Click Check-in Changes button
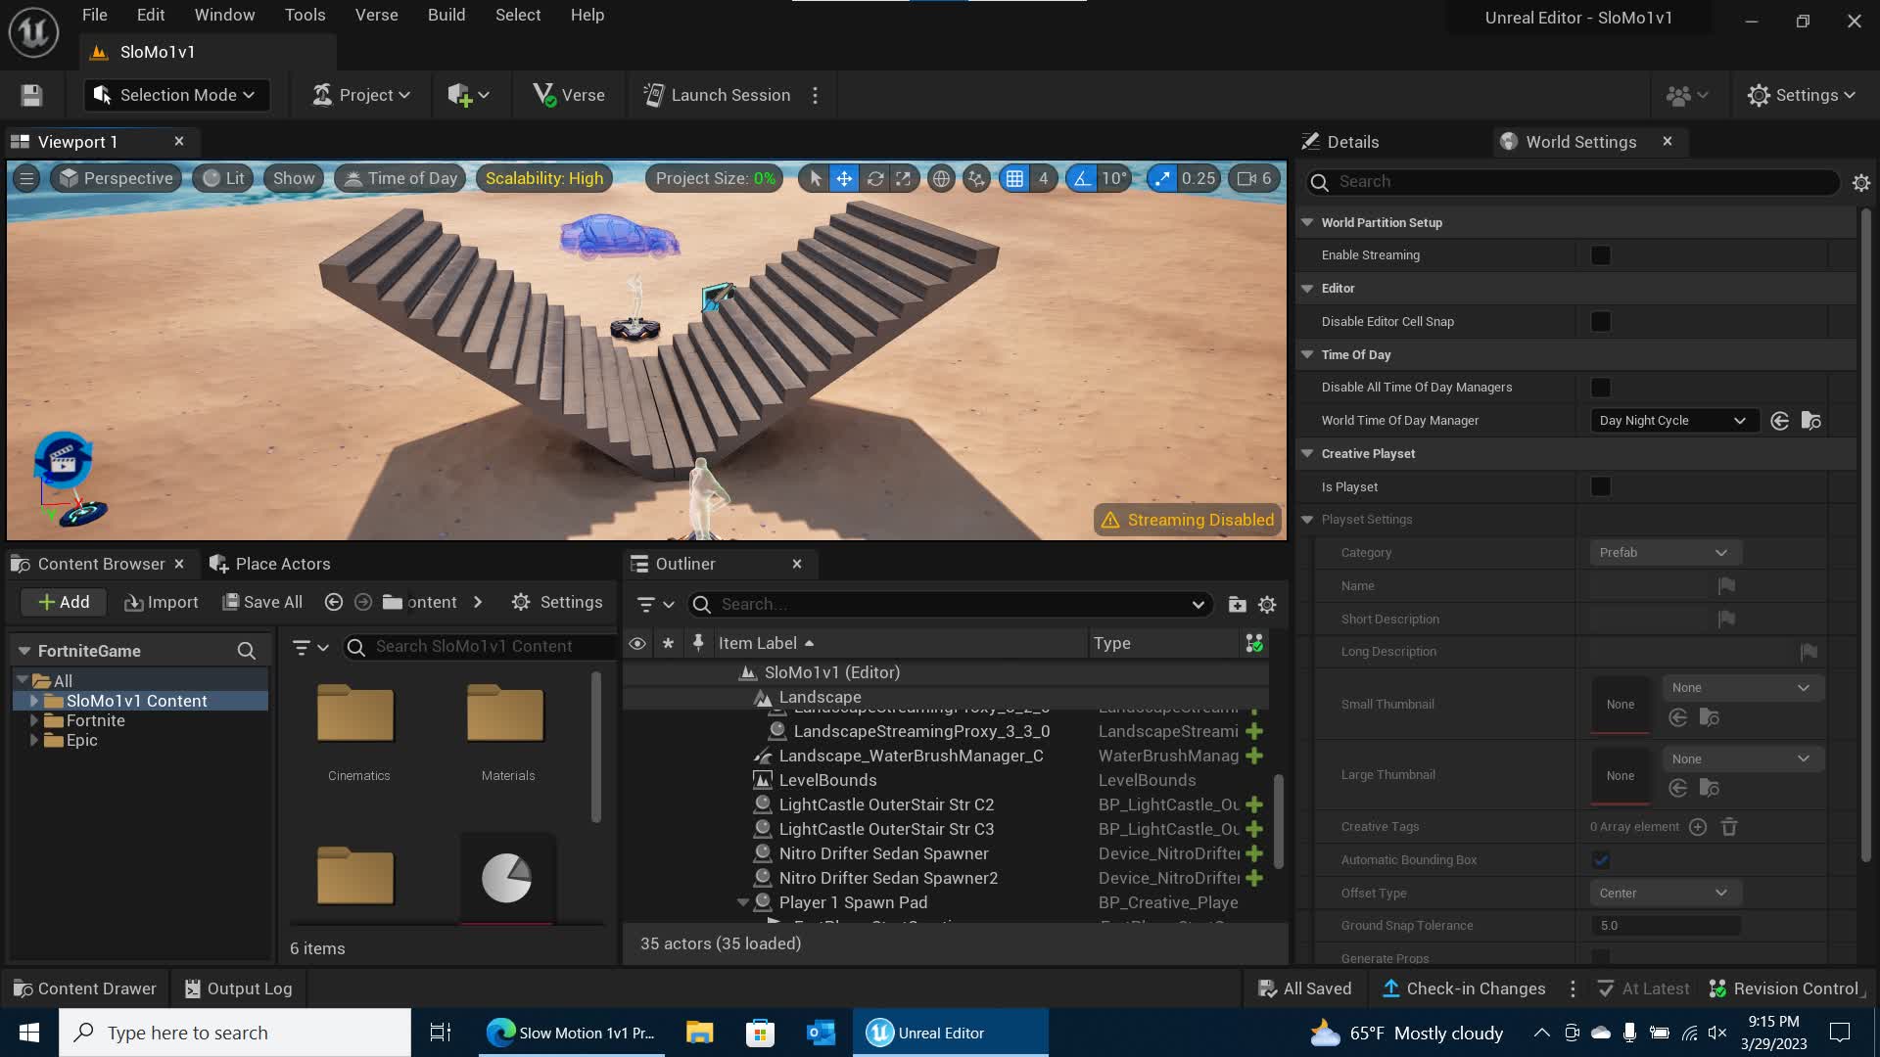Screen dimensions: 1880x1057 tap(1463, 988)
